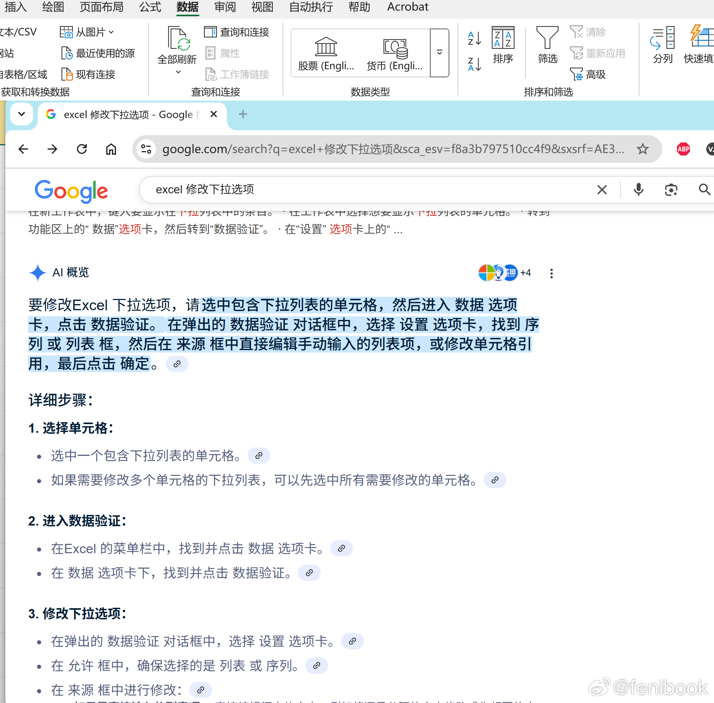Viewport: 714px width, 703px height.
Task: Click the 分列 text-to-columns icon
Action: click(x=663, y=38)
